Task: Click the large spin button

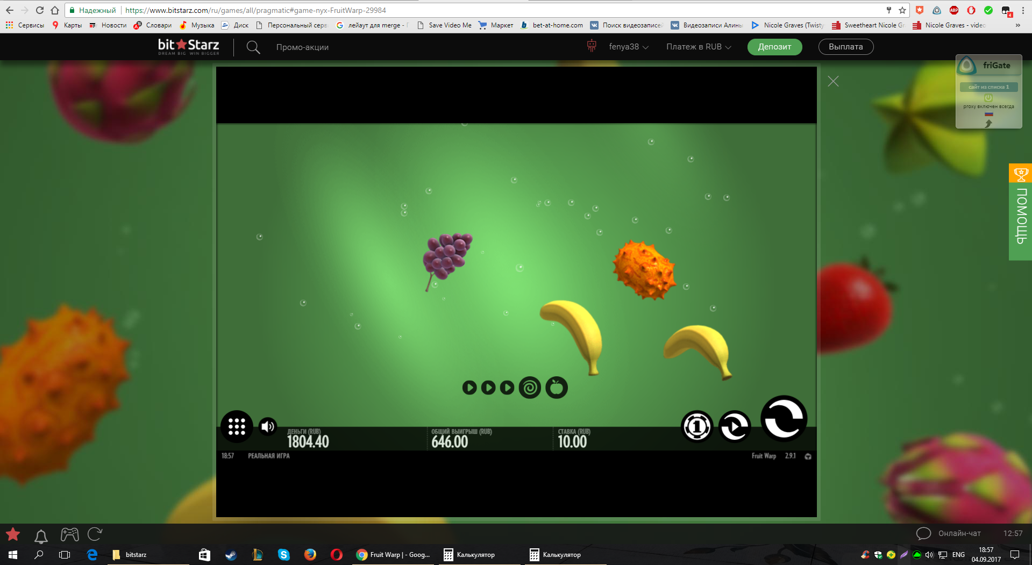Action: 784,419
